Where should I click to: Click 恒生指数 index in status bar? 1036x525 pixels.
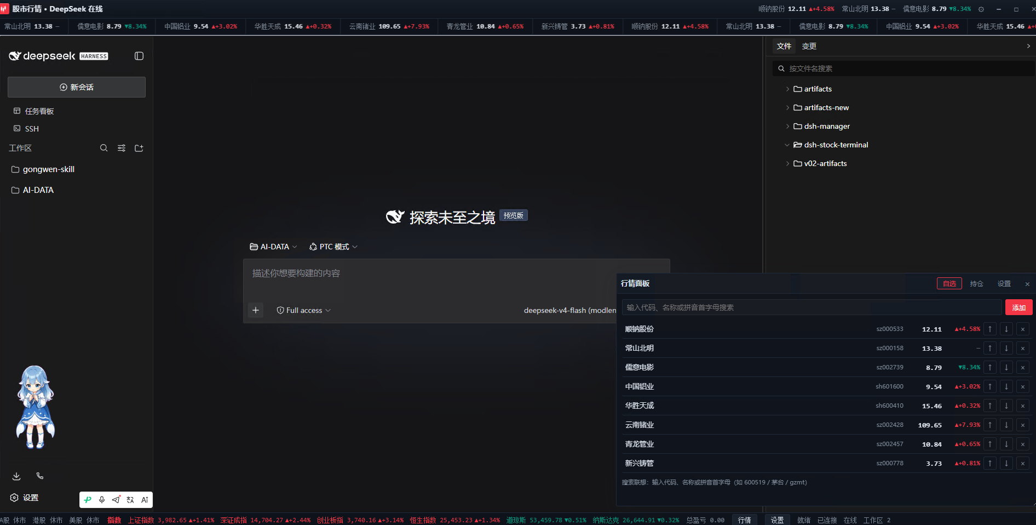(x=455, y=520)
